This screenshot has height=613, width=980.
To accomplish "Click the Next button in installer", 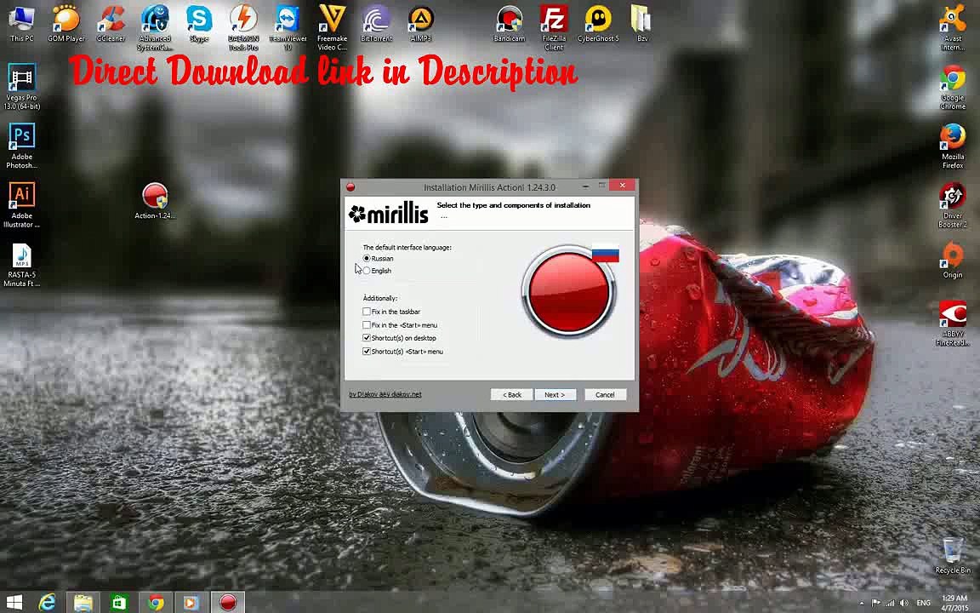I will (555, 395).
